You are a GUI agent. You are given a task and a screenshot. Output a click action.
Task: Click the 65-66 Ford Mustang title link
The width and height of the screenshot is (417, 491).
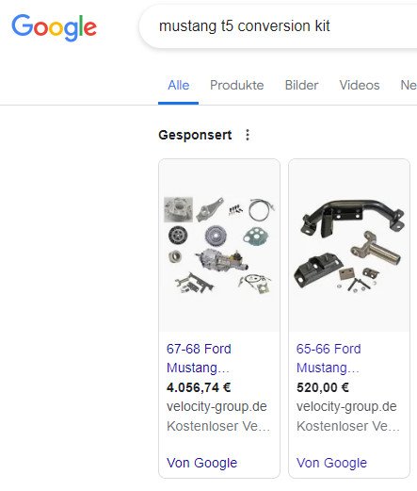click(x=329, y=358)
